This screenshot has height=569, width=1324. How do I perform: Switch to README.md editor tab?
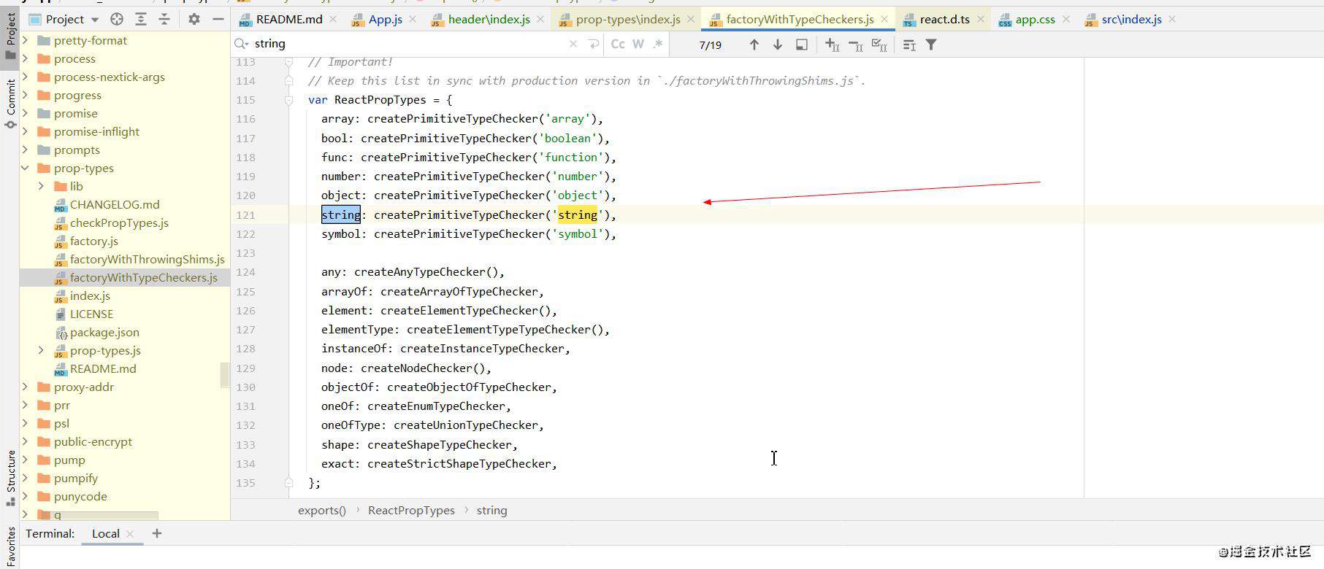pos(288,20)
